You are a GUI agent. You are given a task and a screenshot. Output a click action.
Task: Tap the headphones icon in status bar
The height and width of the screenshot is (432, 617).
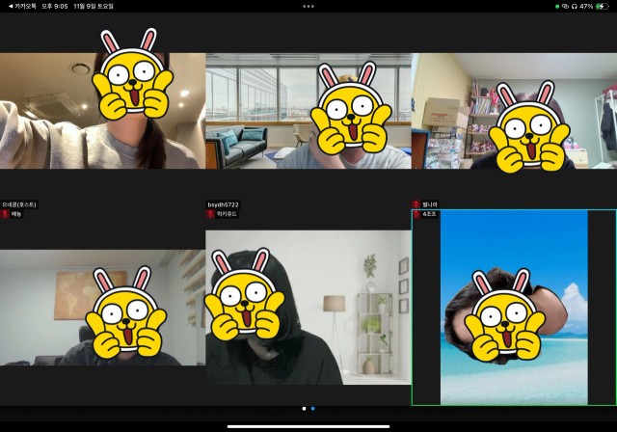(575, 7)
